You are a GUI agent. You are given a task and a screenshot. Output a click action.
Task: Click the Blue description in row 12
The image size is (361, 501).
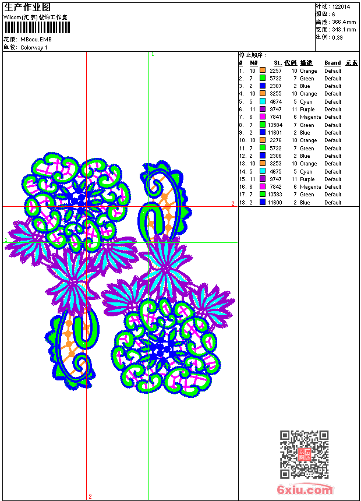(x=305, y=156)
